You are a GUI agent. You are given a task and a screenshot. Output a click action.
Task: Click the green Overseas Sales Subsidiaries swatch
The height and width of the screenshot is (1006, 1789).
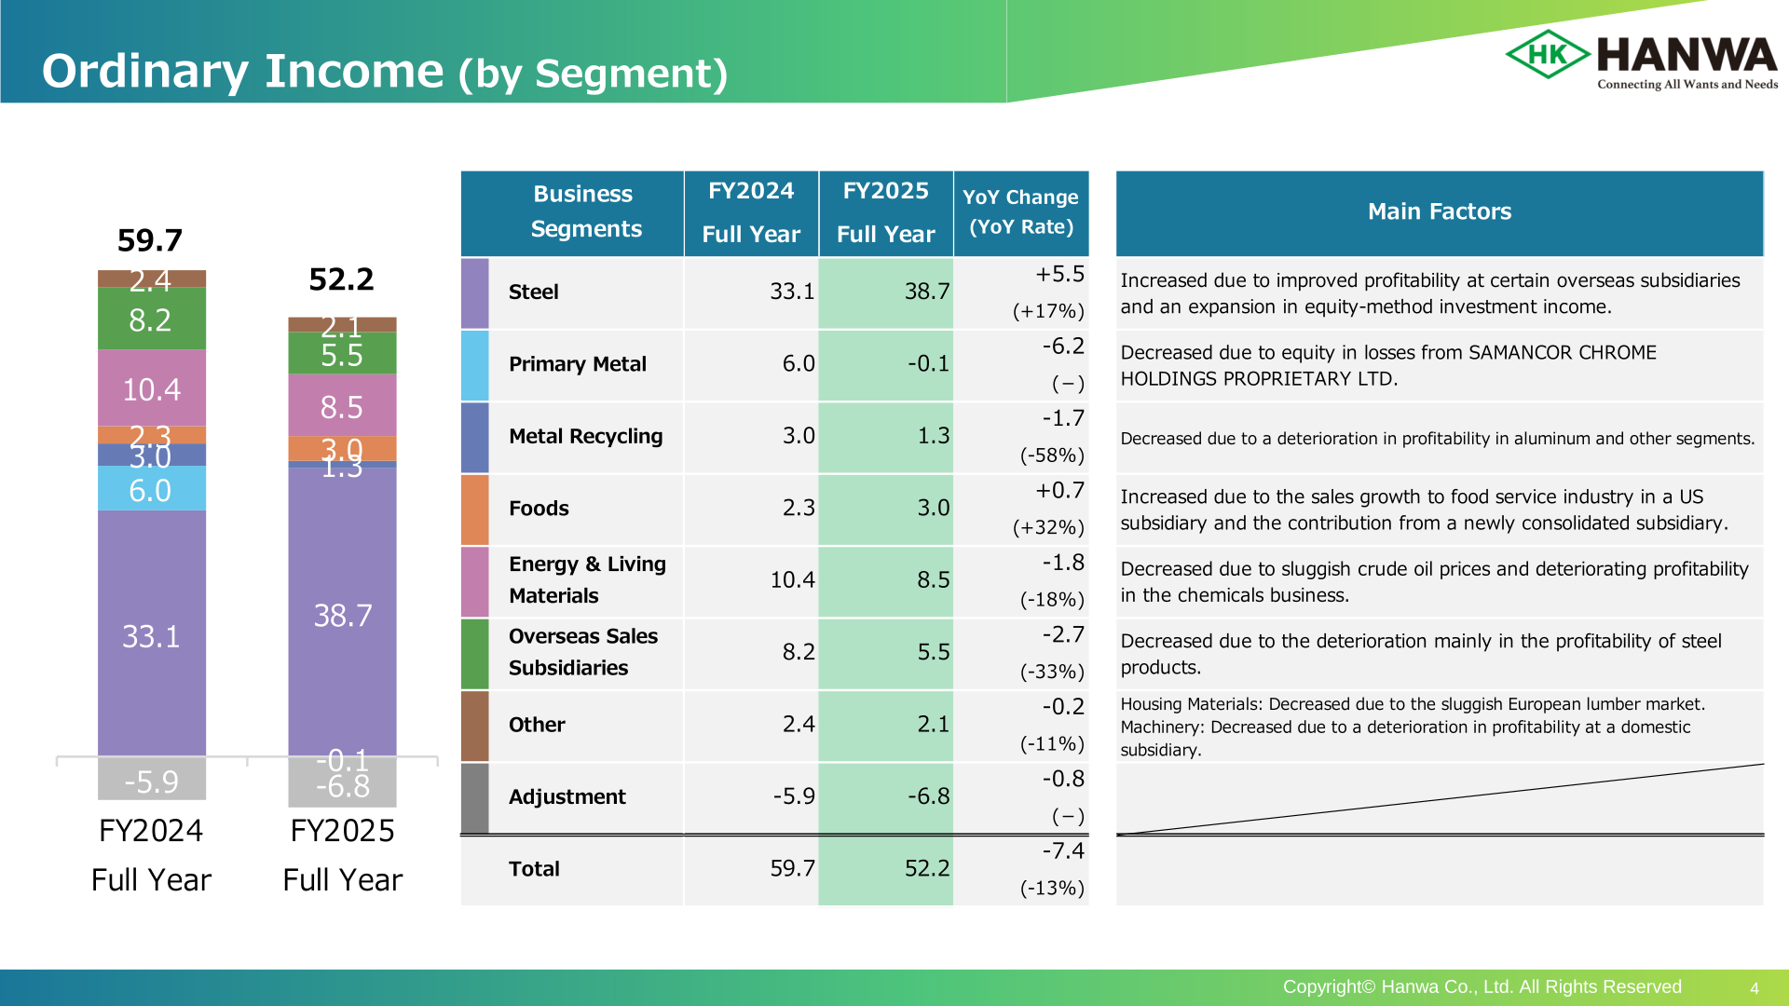point(475,654)
